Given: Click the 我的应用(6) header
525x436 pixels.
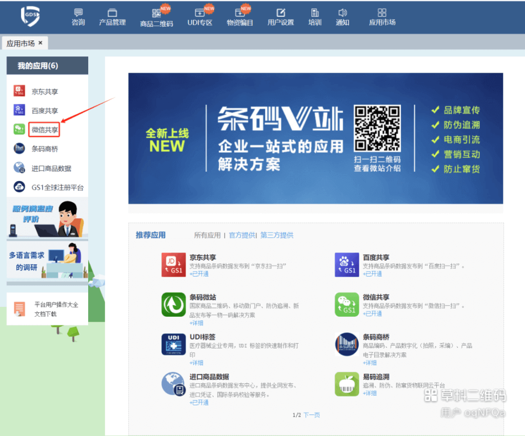Looking at the screenshot, I should (47, 66).
